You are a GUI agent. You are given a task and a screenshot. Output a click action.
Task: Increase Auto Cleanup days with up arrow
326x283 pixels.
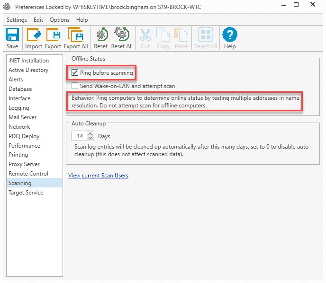[x=90, y=134]
